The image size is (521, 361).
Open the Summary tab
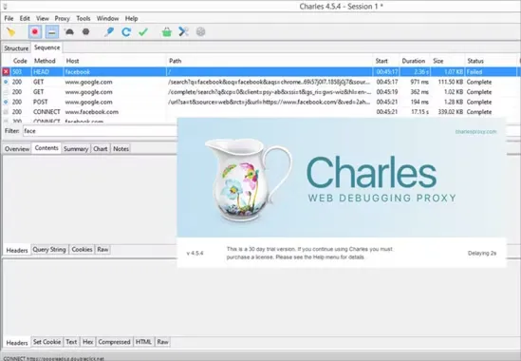pyautogui.click(x=76, y=149)
